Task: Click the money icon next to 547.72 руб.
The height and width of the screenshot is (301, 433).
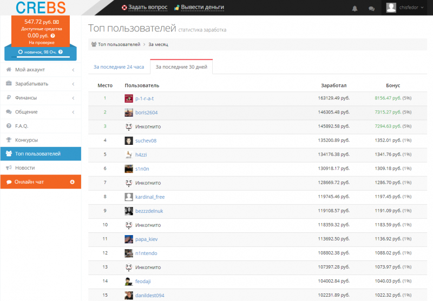Action: 56,22
